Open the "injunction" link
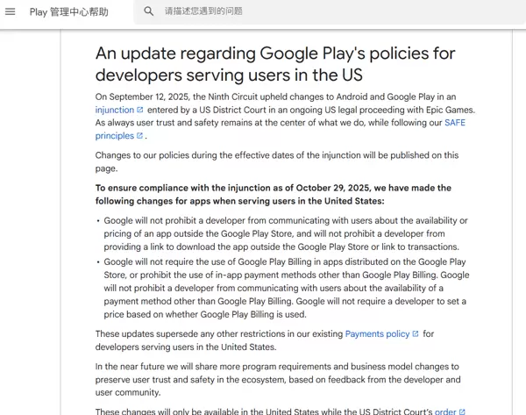Image resolution: width=526 pixels, height=415 pixels. pos(115,111)
